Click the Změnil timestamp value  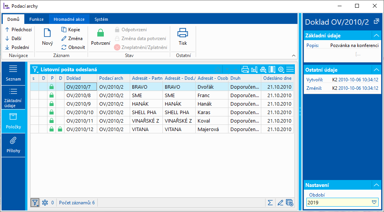click(358, 88)
